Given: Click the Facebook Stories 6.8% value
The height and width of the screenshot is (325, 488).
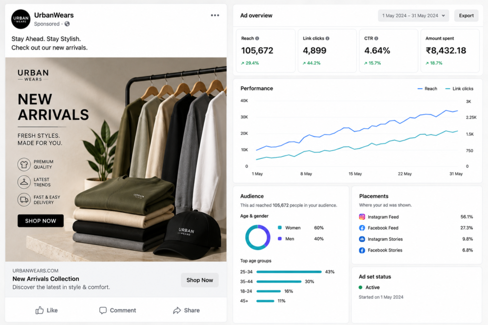Looking at the screenshot, I should 468,250.
